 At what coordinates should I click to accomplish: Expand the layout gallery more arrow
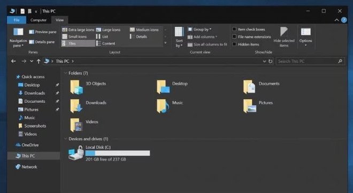point(165,43)
